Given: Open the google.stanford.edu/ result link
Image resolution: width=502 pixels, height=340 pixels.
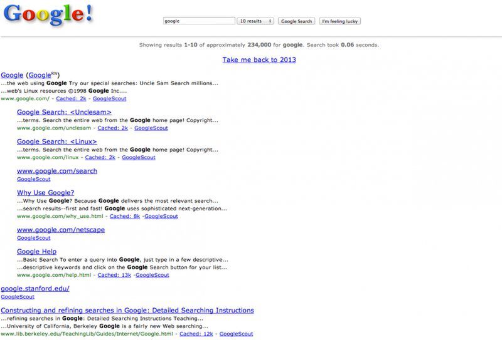Looking at the screenshot, I should (x=35, y=289).
